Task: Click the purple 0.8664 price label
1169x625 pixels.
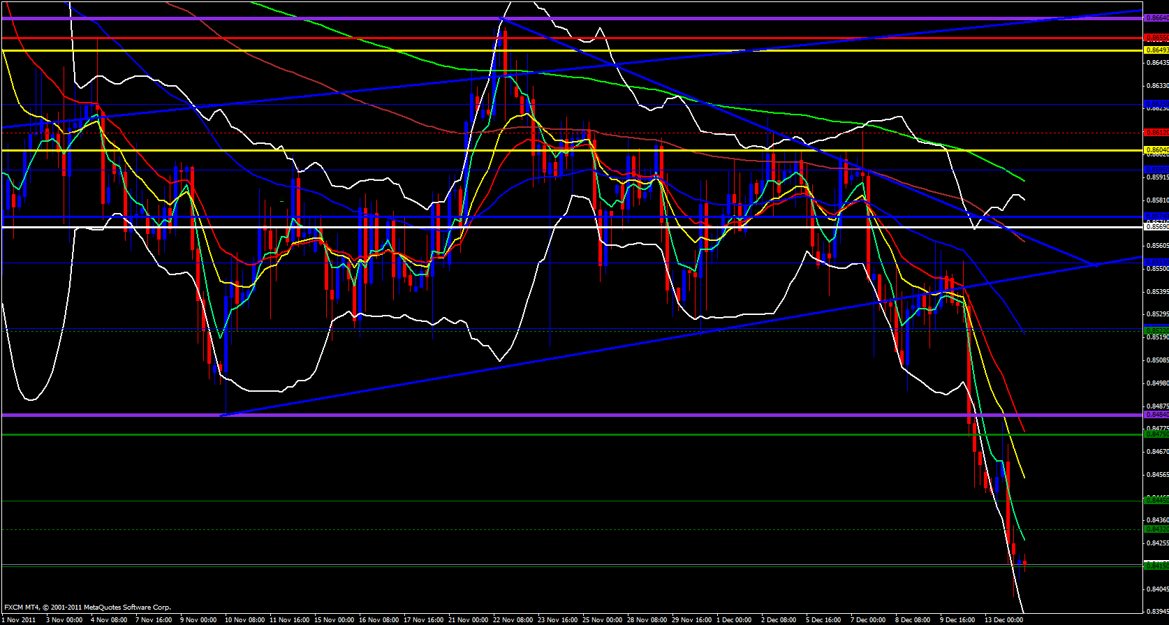Action: pos(1156,18)
